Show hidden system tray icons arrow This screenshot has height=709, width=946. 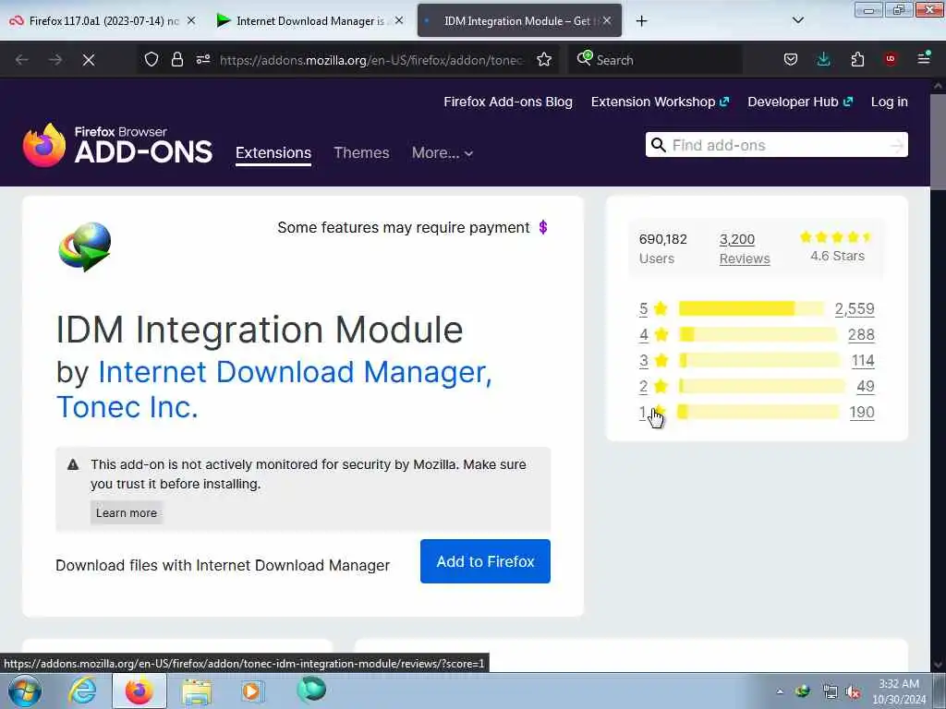[x=780, y=691]
